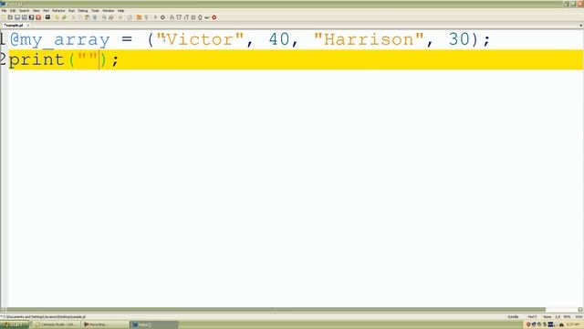Click the new file toolbar icon
Screen dimensions: 584x329
point(4,17)
